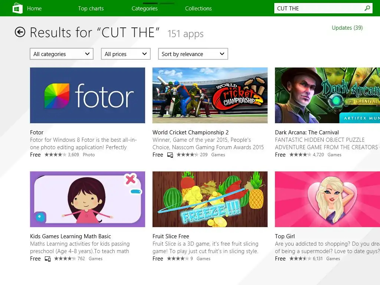Click the 209 rating count
This screenshot has height=285, width=380.
tap(204, 155)
